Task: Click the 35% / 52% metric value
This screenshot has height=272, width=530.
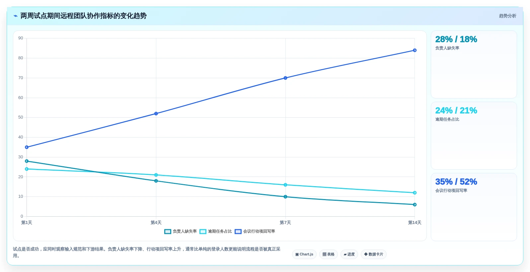Action: coord(456,182)
